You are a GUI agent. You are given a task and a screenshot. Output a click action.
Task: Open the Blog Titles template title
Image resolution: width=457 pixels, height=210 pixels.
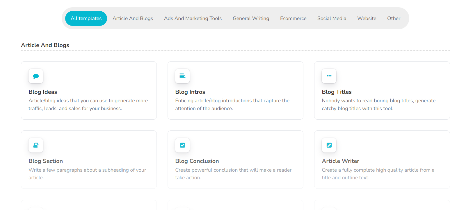pos(337,92)
